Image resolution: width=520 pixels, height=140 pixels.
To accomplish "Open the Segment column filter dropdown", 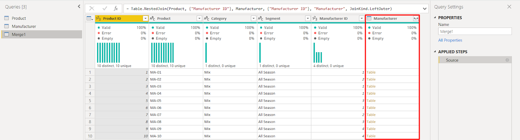I will tap(307, 18).
